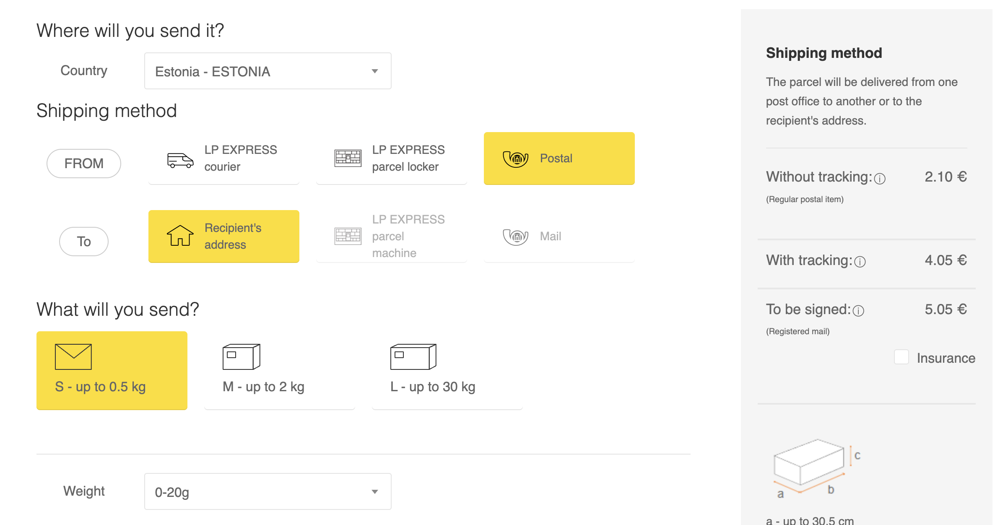Select the L - up to 30 kg option
Image resolution: width=1008 pixels, height=525 pixels.
[447, 371]
